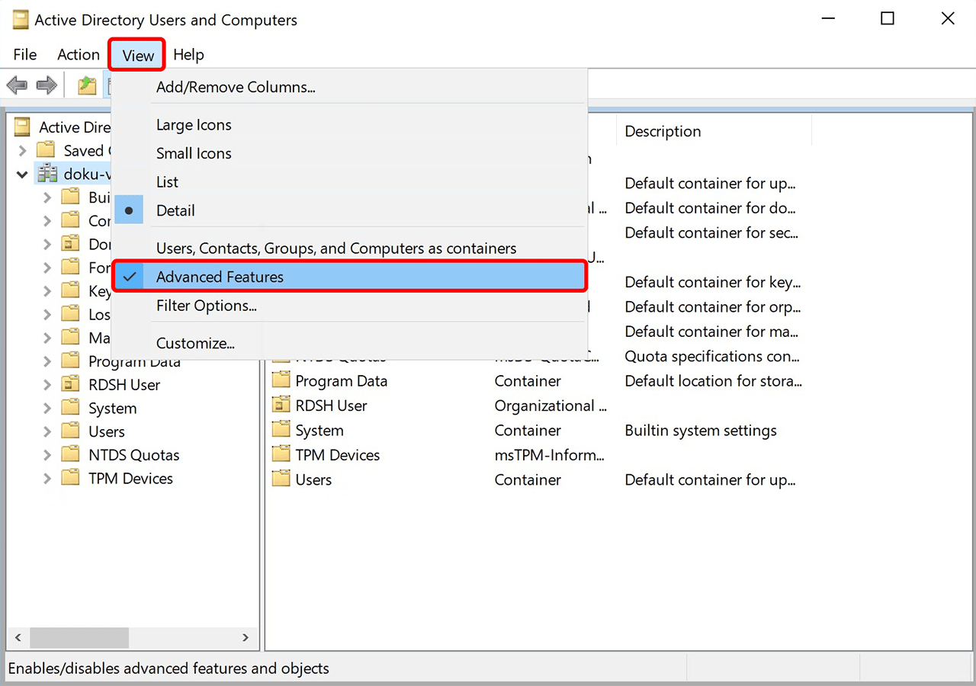The height and width of the screenshot is (686, 976).
Task: Click the RDSH User OU icon in tree
Action: tap(70, 385)
